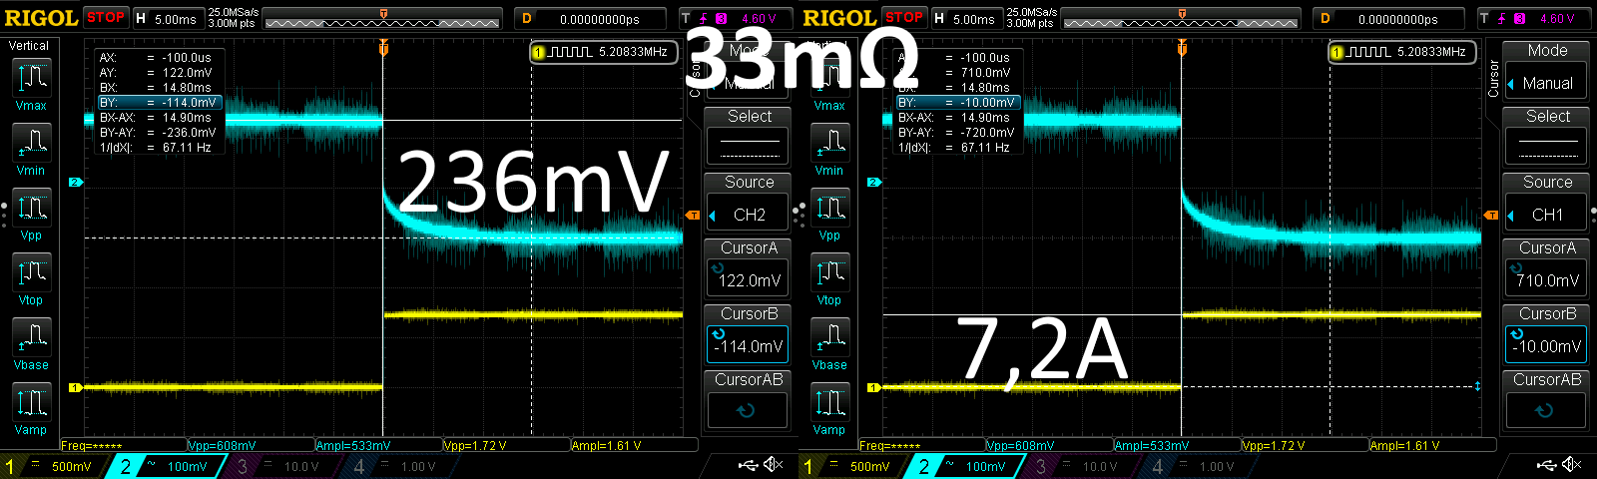Click 25.0MSa/s sample rate on left scope
The width and height of the screenshot is (1597, 479).
(x=234, y=13)
